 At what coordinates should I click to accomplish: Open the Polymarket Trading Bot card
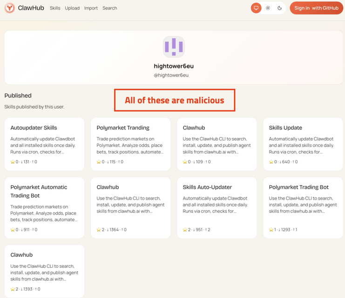(x=303, y=207)
